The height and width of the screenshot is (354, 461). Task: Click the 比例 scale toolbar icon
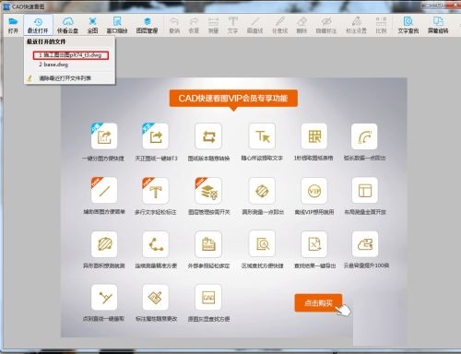click(x=381, y=21)
